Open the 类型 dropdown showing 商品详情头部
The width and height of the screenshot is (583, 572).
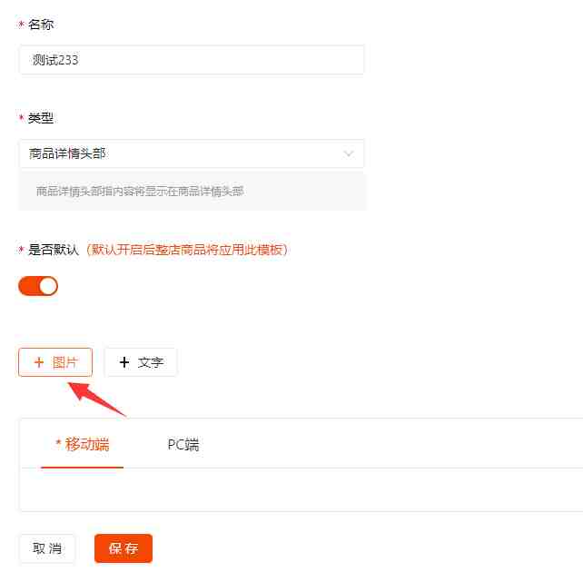pyautogui.click(x=192, y=153)
